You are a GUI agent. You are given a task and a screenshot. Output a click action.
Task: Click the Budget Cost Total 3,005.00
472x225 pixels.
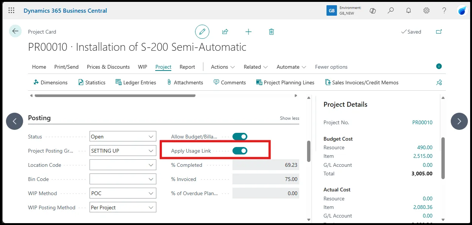coord(422,174)
